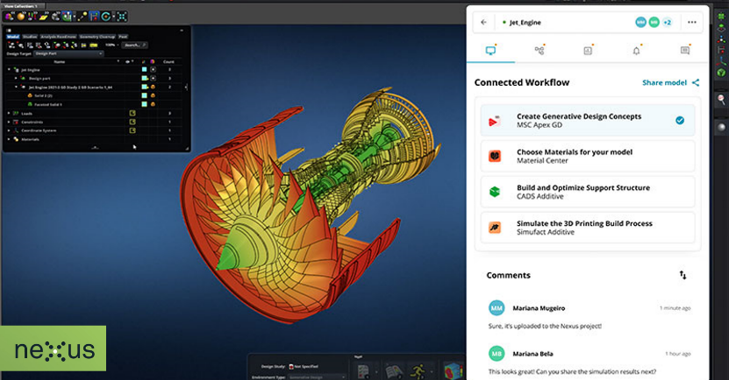This screenshot has height=380, width=729.
Task: Click the CADS Additive green cube icon
Action: [495, 192]
